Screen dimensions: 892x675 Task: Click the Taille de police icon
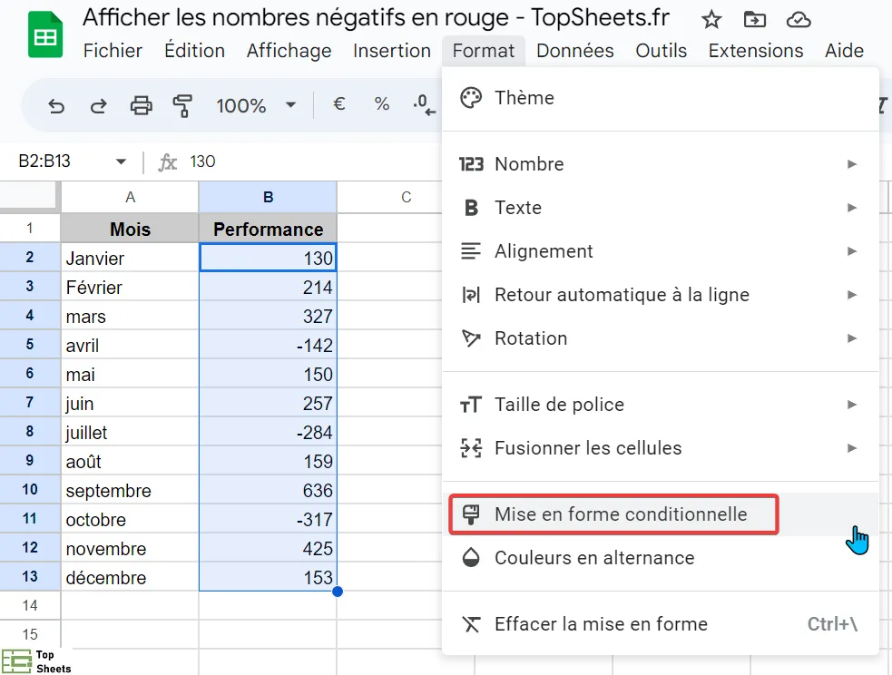471,405
